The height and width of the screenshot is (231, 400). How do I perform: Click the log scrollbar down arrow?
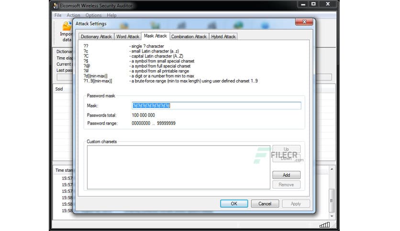click(332, 216)
